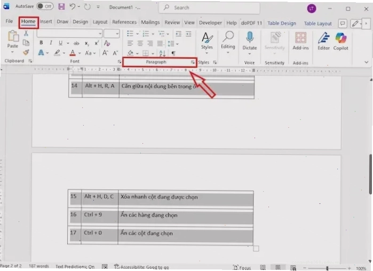Toggle superscript formatting
Image resolution: width=373 pixels, height=271 pixels.
click(x=97, y=43)
